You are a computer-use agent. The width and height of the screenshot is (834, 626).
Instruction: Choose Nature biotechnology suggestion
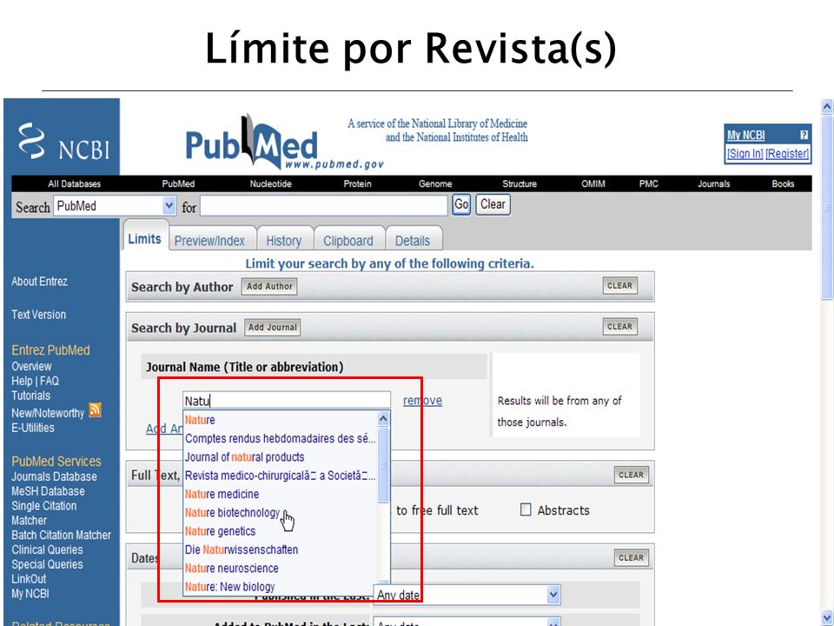tap(233, 513)
